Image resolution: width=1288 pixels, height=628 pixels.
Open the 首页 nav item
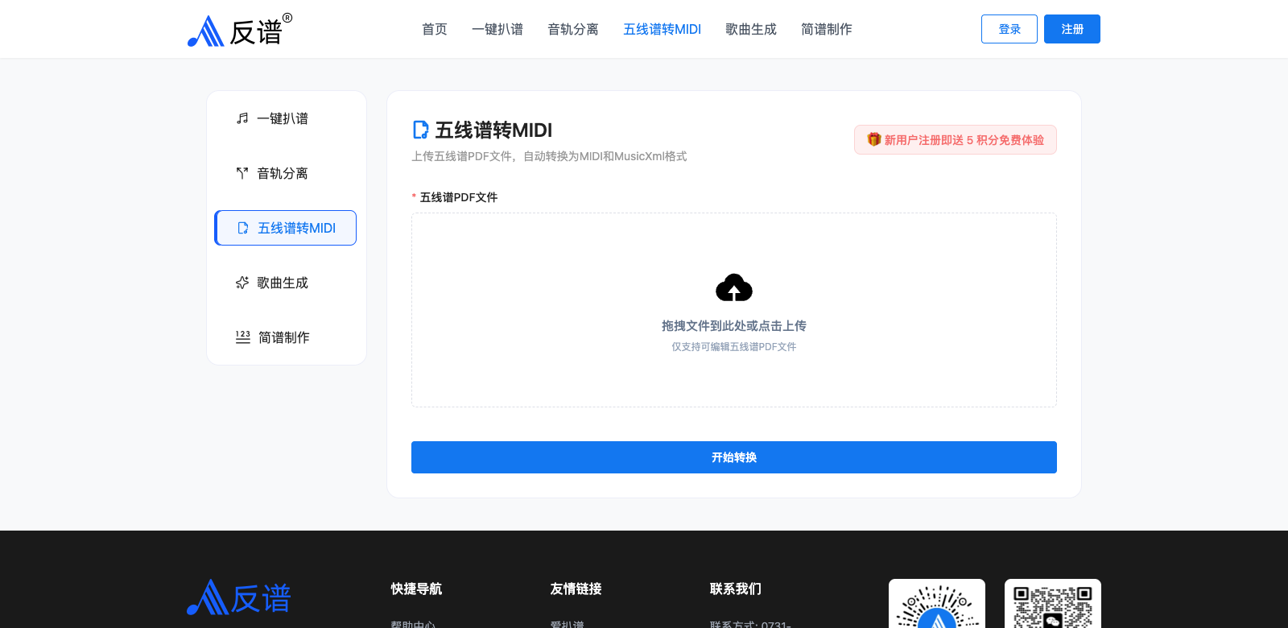(x=435, y=29)
